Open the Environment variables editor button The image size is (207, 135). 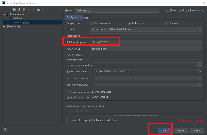(x=200, y=65)
